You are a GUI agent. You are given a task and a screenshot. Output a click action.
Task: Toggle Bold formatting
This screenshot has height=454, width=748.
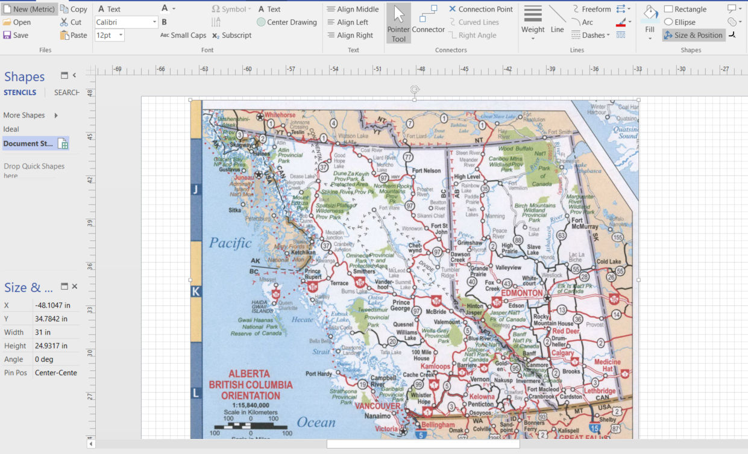(164, 22)
